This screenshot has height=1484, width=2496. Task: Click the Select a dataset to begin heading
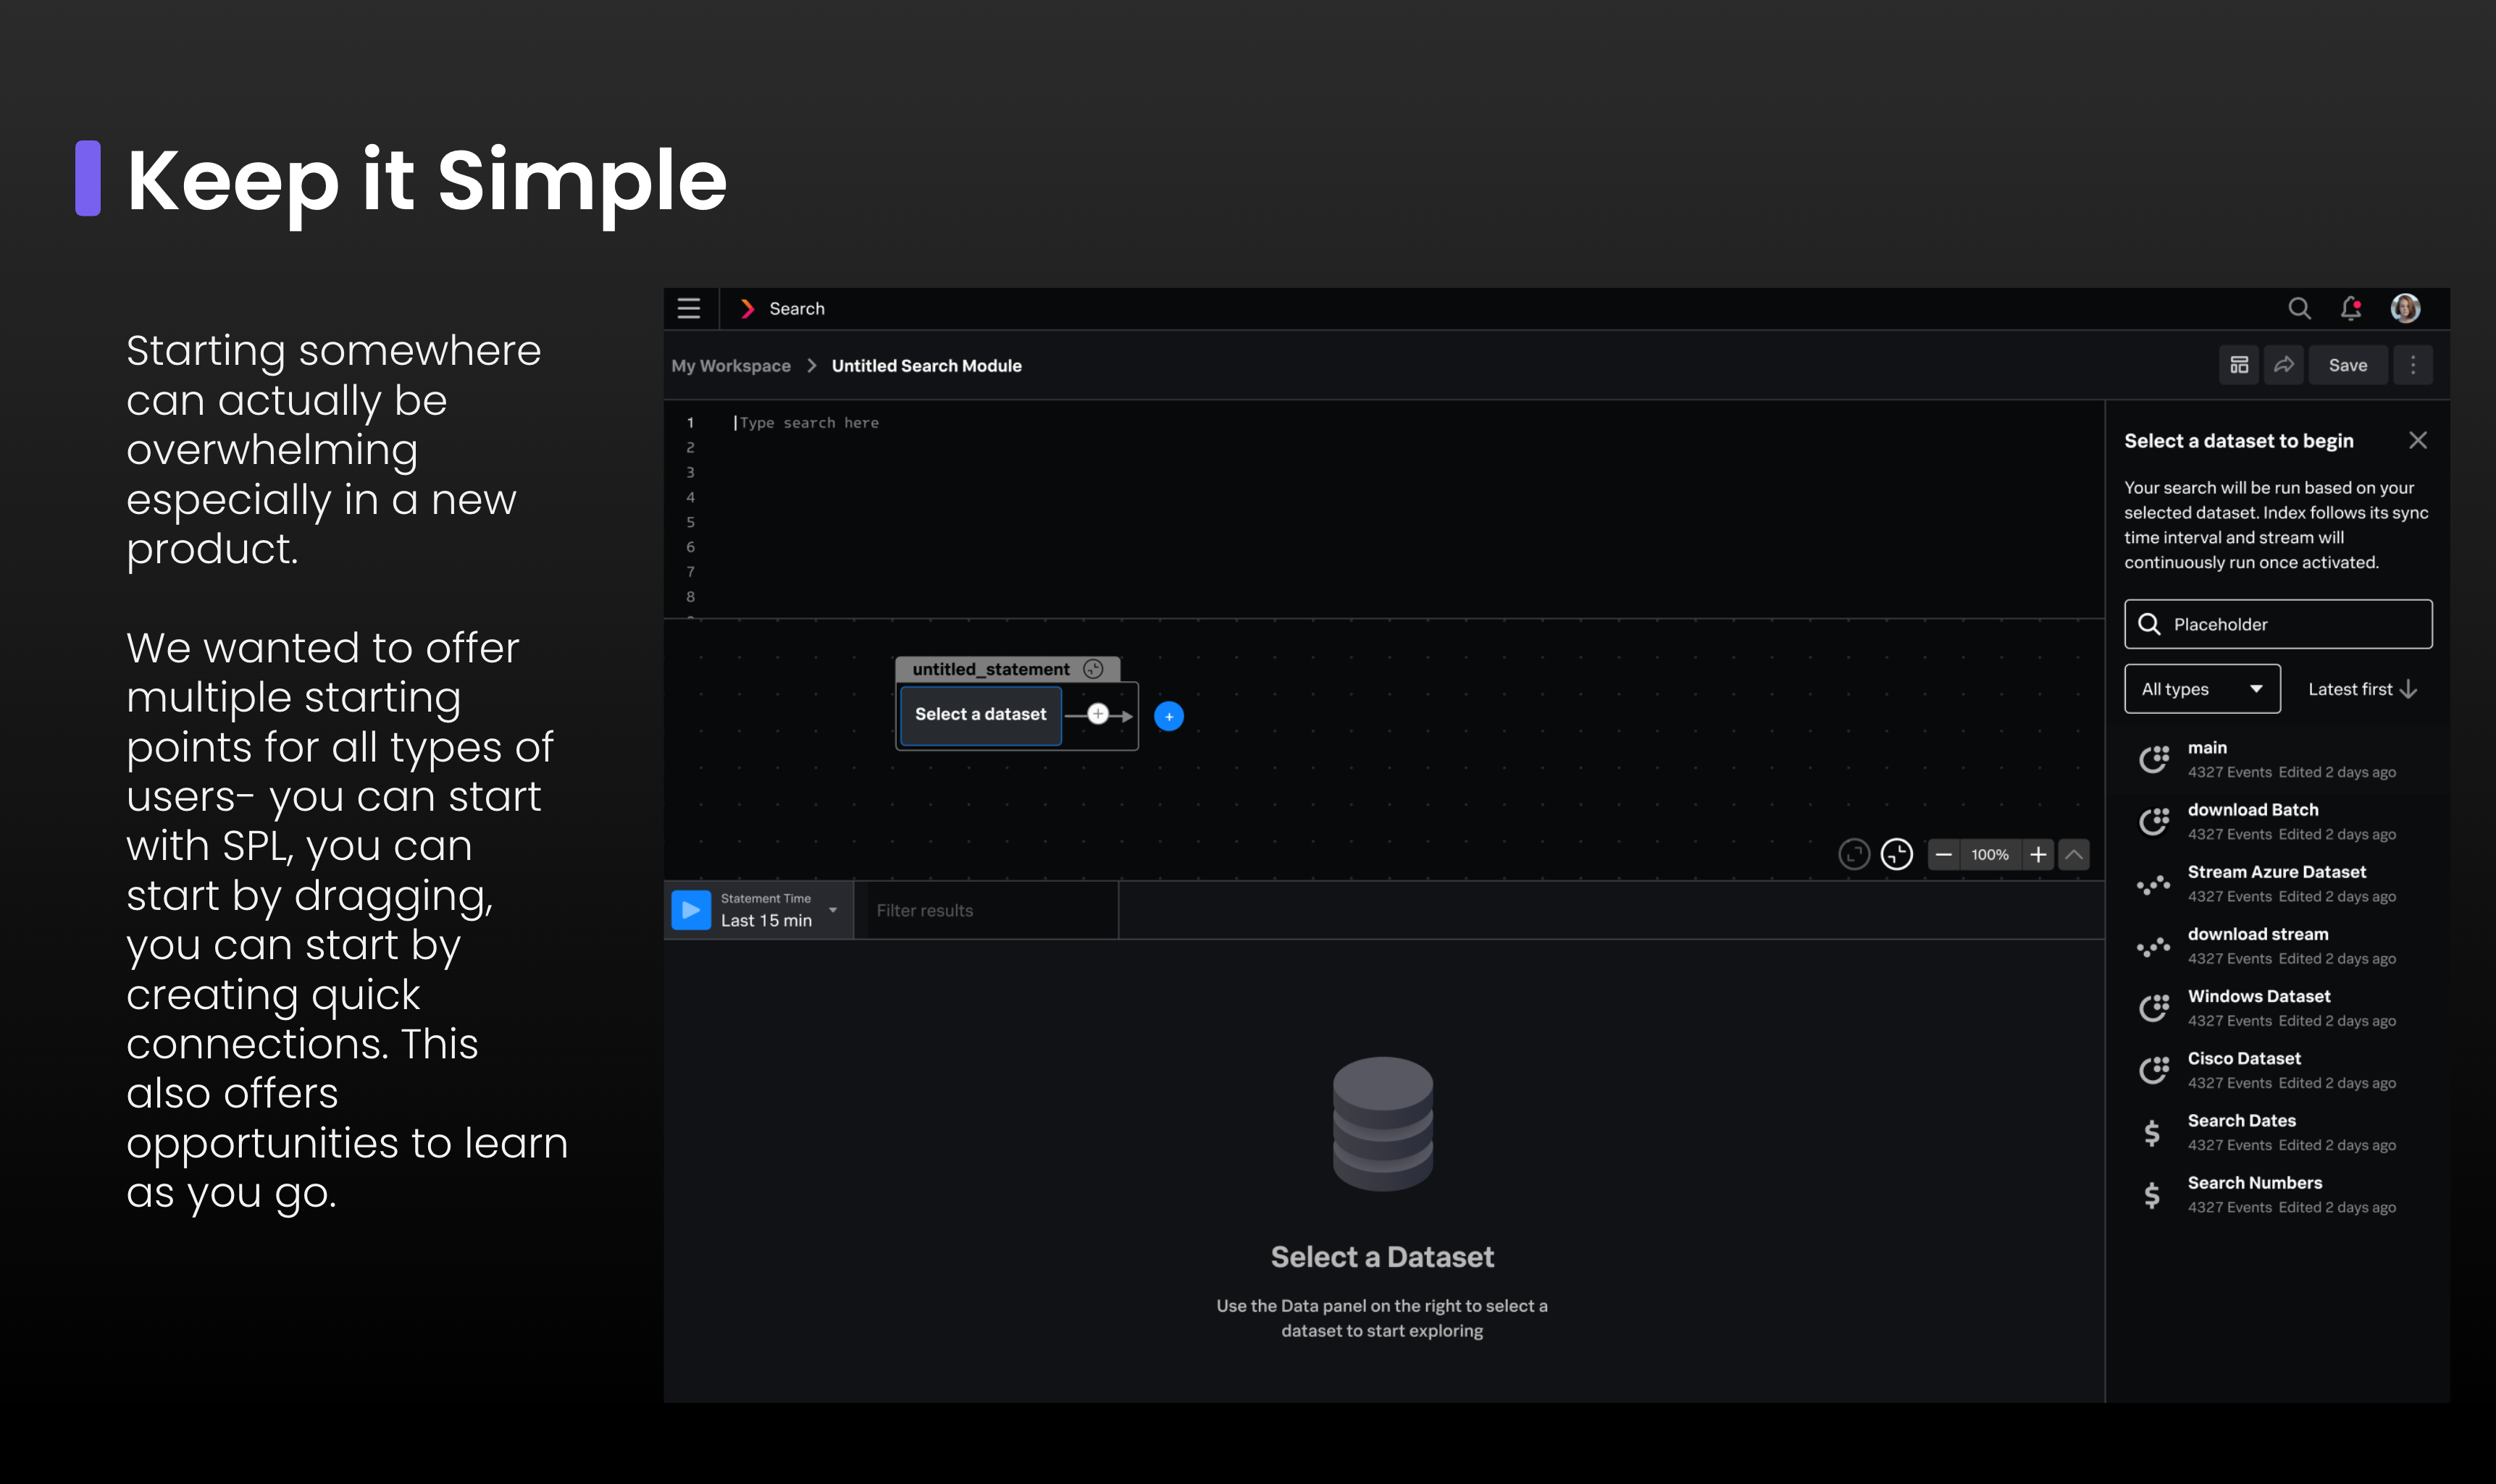pyautogui.click(x=2239, y=441)
